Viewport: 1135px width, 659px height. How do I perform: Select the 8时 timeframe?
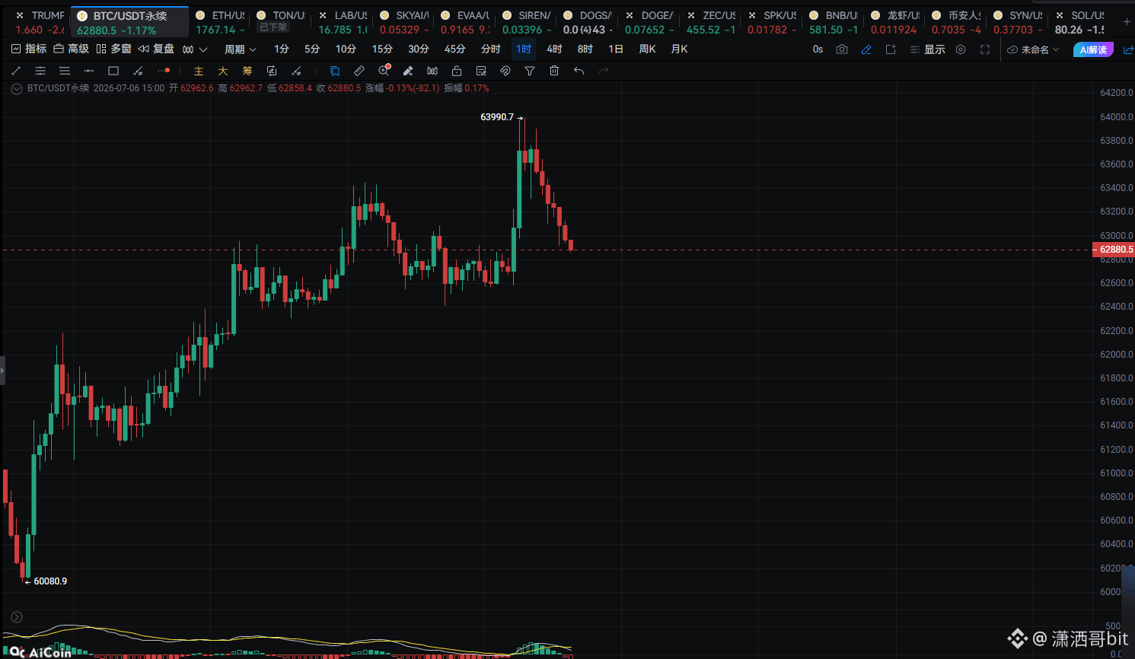(585, 49)
